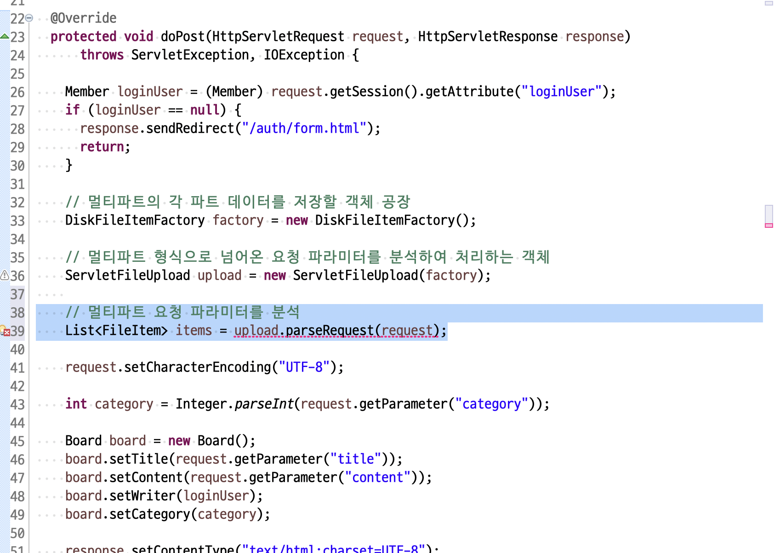The height and width of the screenshot is (553, 774).
Task: Jump to the red error mark in the overview ruler
Action: 768,225
